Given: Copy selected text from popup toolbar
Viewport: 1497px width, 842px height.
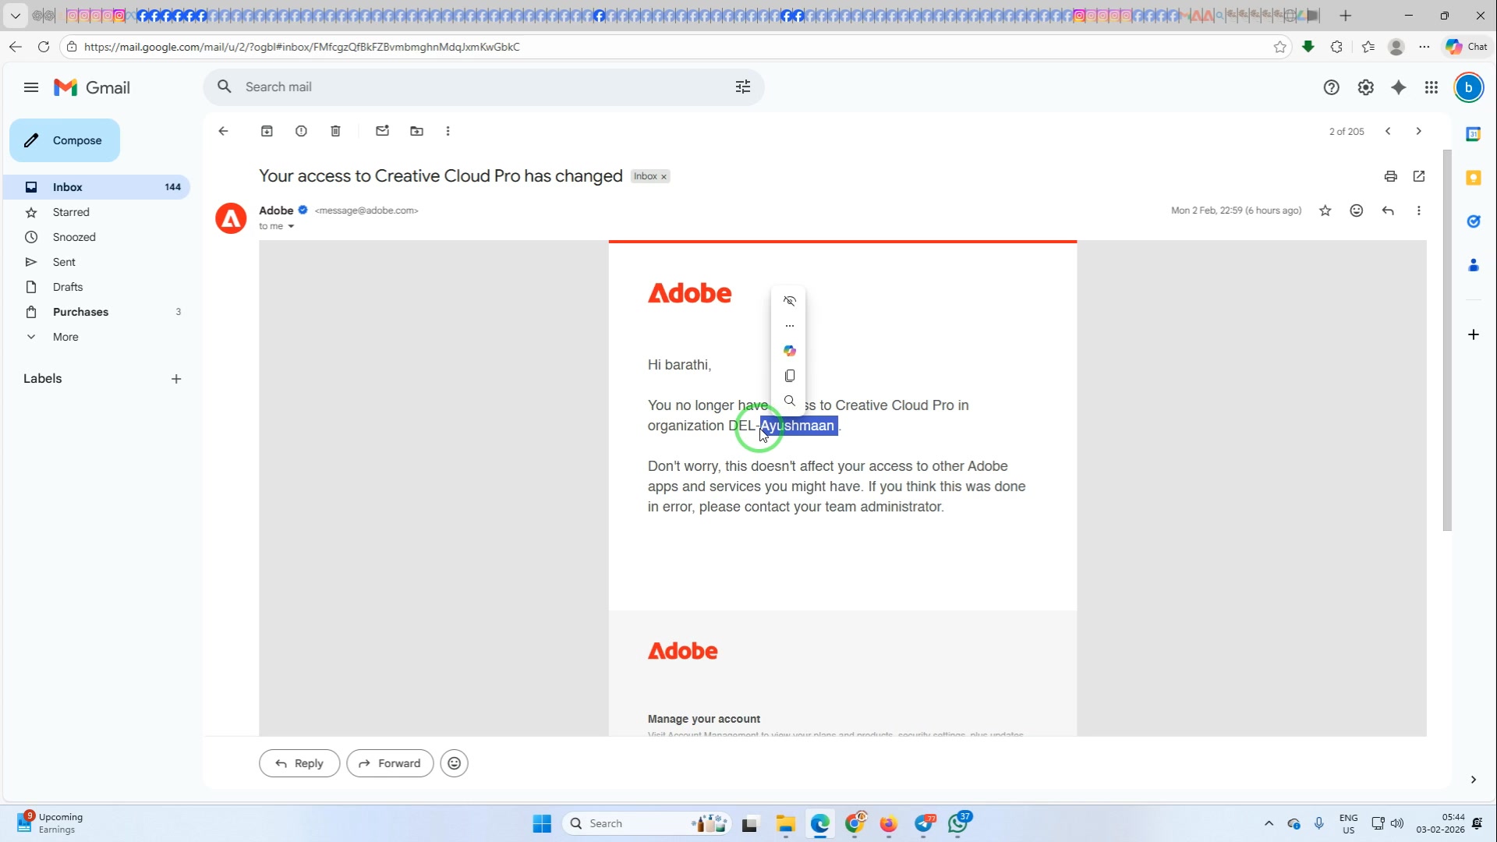Looking at the screenshot, I should tap(789, 376).
